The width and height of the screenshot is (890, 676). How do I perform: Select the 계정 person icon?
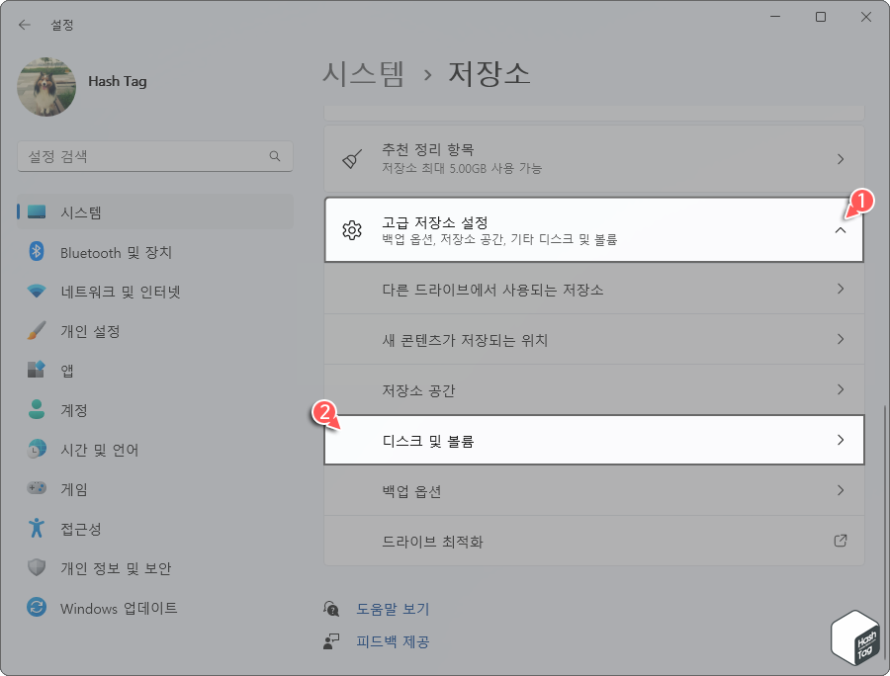[37, 410]
